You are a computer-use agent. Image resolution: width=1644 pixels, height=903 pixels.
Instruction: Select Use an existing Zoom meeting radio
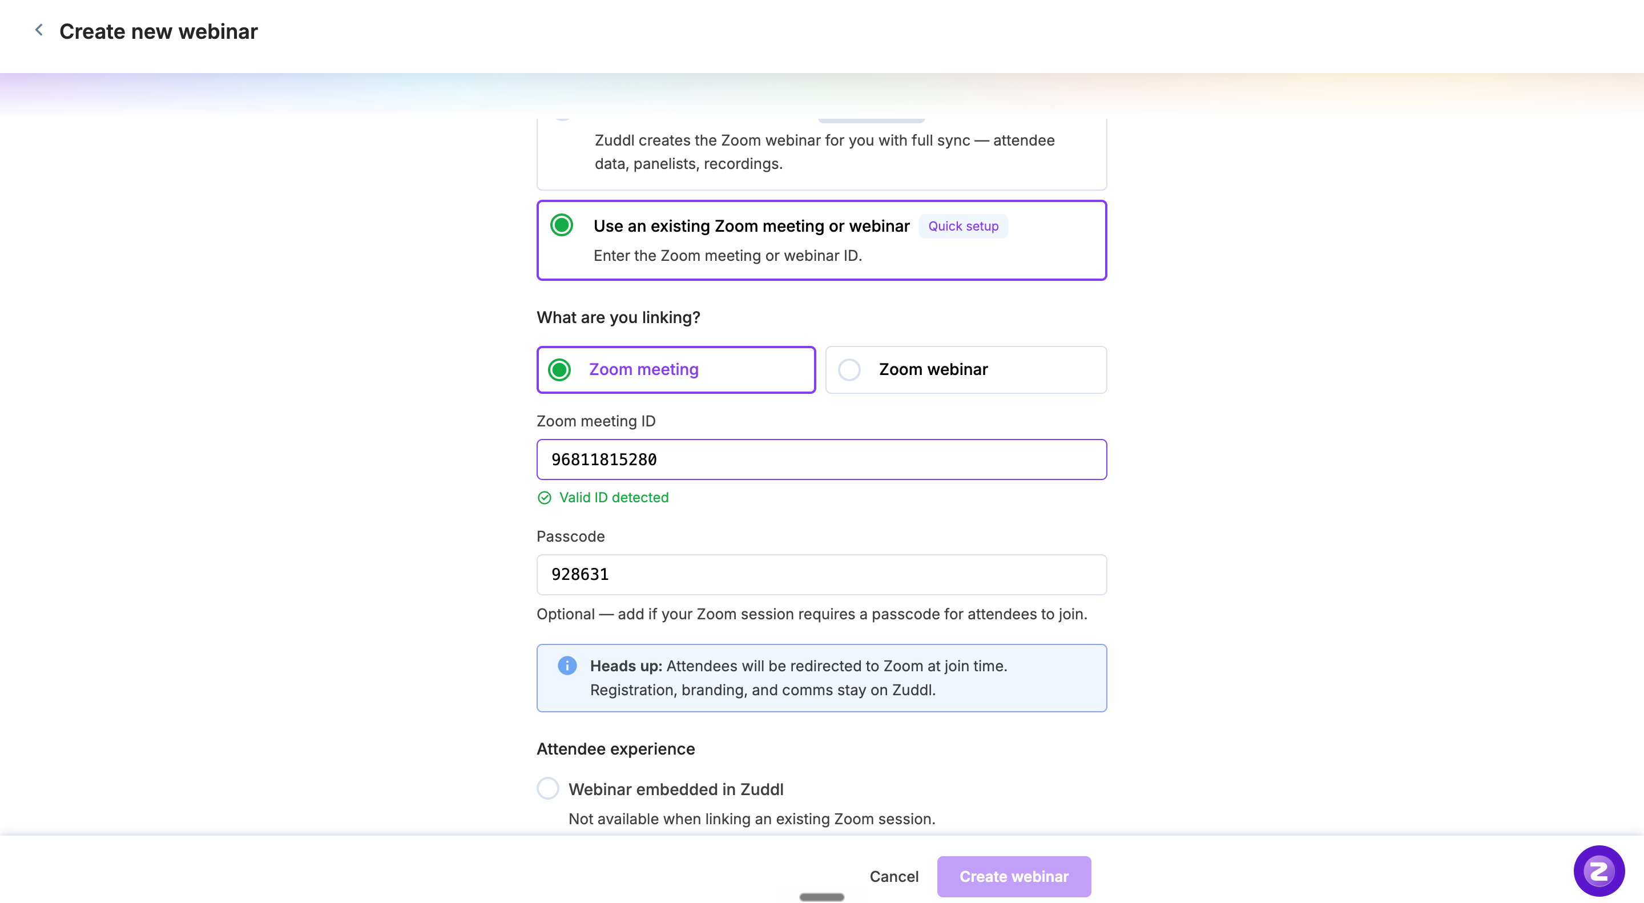(562, 225)
